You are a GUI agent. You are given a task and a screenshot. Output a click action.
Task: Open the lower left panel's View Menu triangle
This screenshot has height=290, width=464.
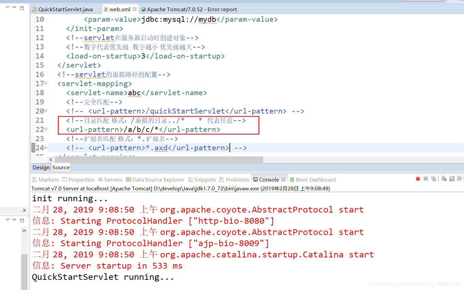(7, 220)
